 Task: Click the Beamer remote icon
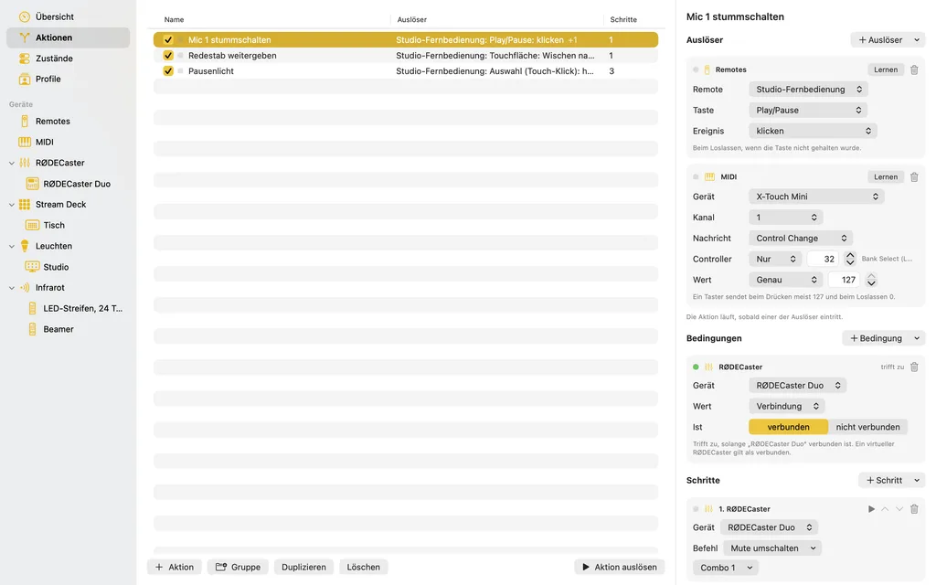[32, 329]
